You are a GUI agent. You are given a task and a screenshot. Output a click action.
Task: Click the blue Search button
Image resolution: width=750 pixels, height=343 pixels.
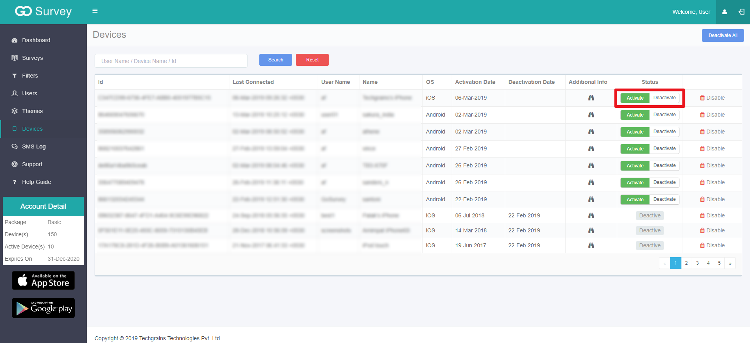point(275,60)
